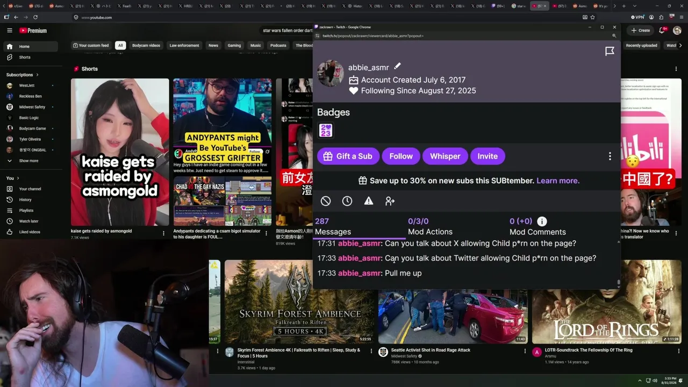Click the ban user icon

326,201
